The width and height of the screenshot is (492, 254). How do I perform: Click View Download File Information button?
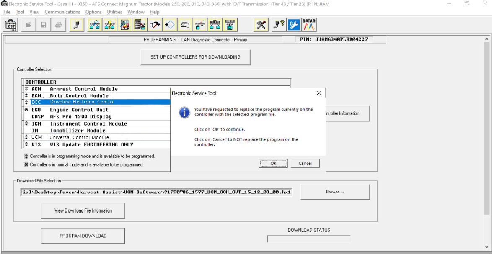click(x=83, y=210)
